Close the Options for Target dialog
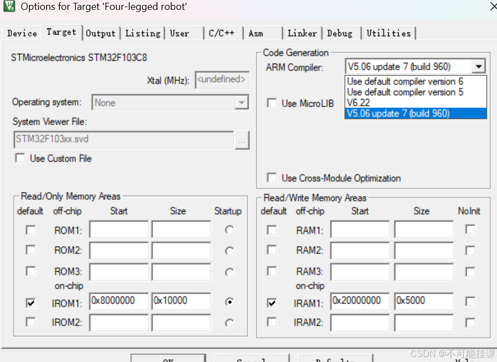This screenshot has width=497, height=362. [x=493, y=6]
